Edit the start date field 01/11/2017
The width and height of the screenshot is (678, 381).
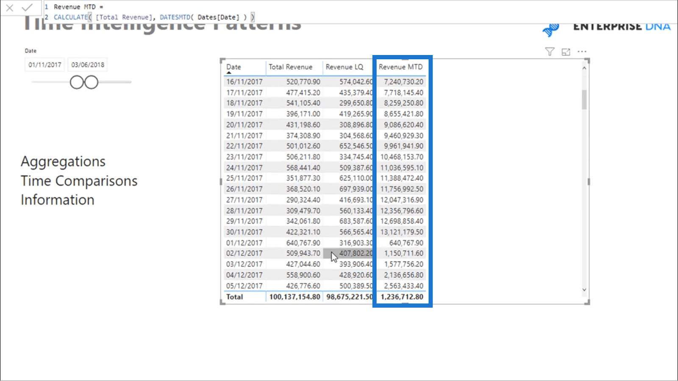(x=45, y=65)
